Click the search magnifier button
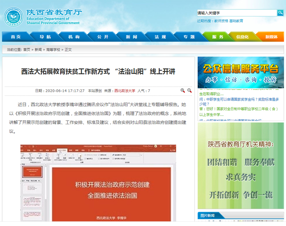286x226 pixels. click(280, 13)
